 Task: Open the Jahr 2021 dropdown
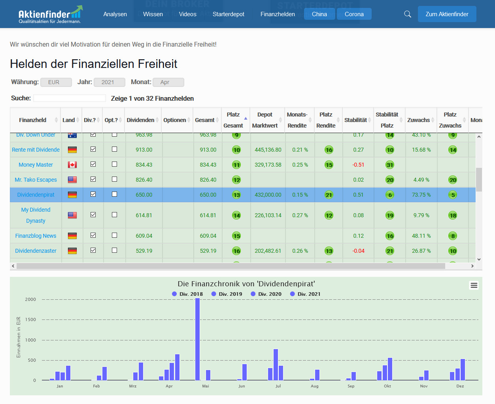110,82
